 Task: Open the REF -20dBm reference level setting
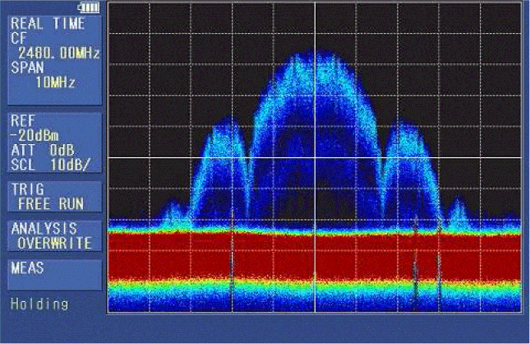coord(35,128)
